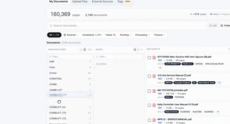The image size is (230, 124).
Task: Click the List view icon
Action: 210,26
